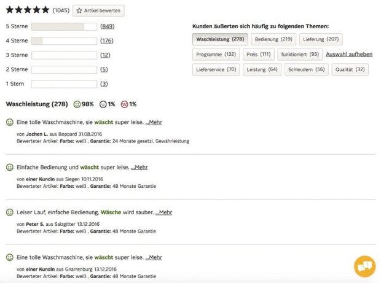Click the name "Jochen L."
This screenshot has height=283, width=381.
pyautogui.click(x=37, y=134)
